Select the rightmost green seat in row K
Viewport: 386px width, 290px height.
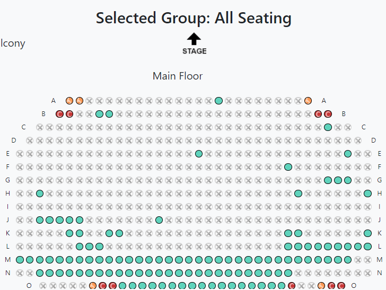367,233
